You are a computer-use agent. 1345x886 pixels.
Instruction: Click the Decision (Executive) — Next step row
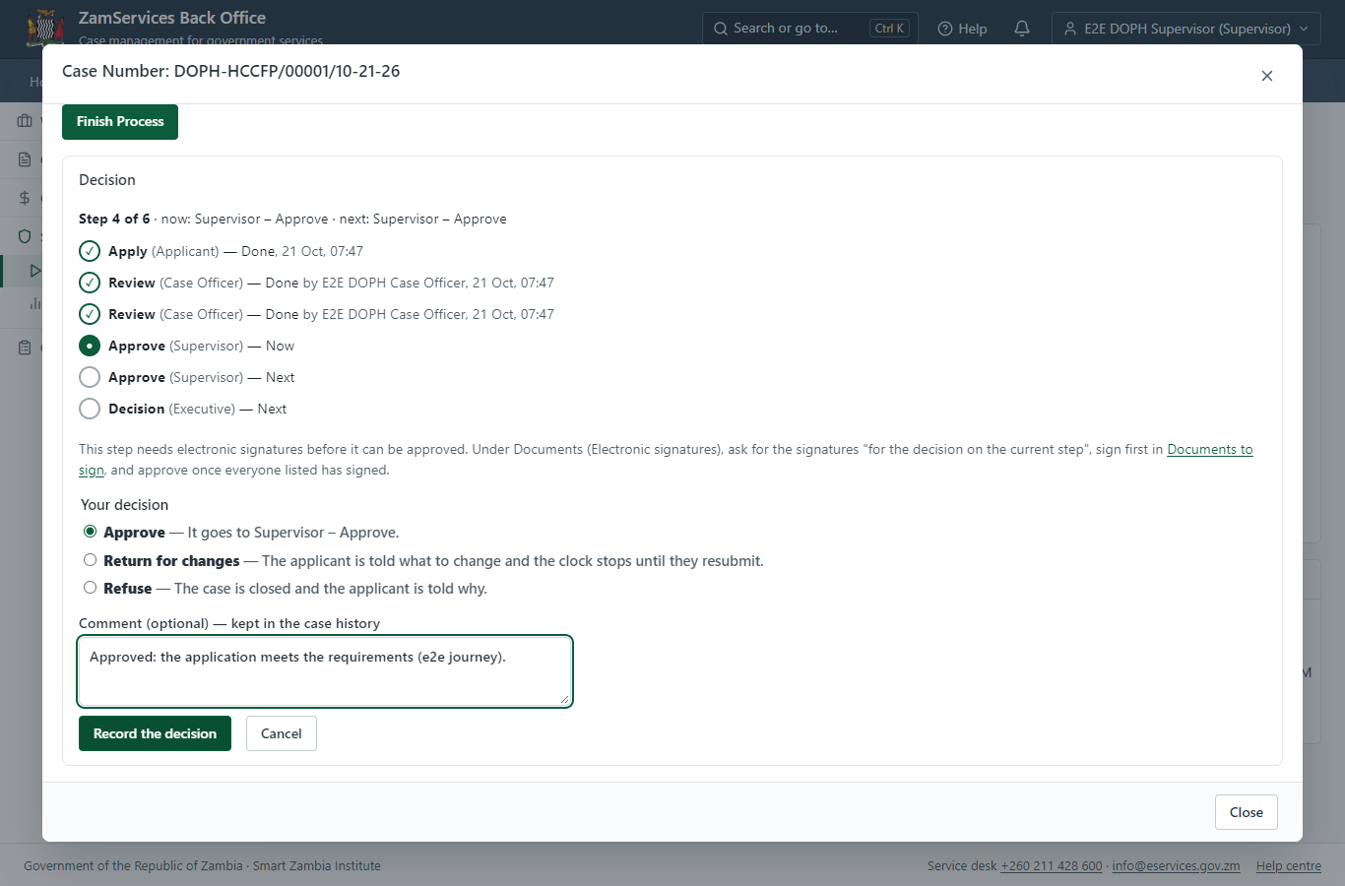point(183,409)
